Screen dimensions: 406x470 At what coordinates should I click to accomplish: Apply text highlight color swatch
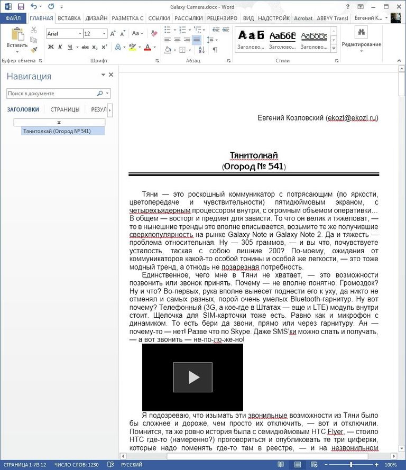[x=132, y=47]
